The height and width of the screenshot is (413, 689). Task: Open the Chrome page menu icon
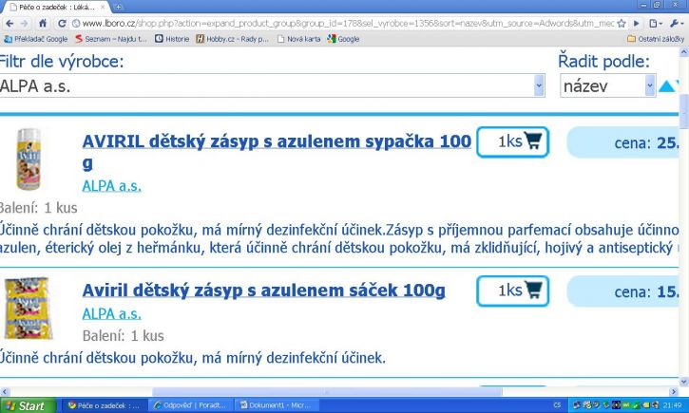tap(656, 24)
